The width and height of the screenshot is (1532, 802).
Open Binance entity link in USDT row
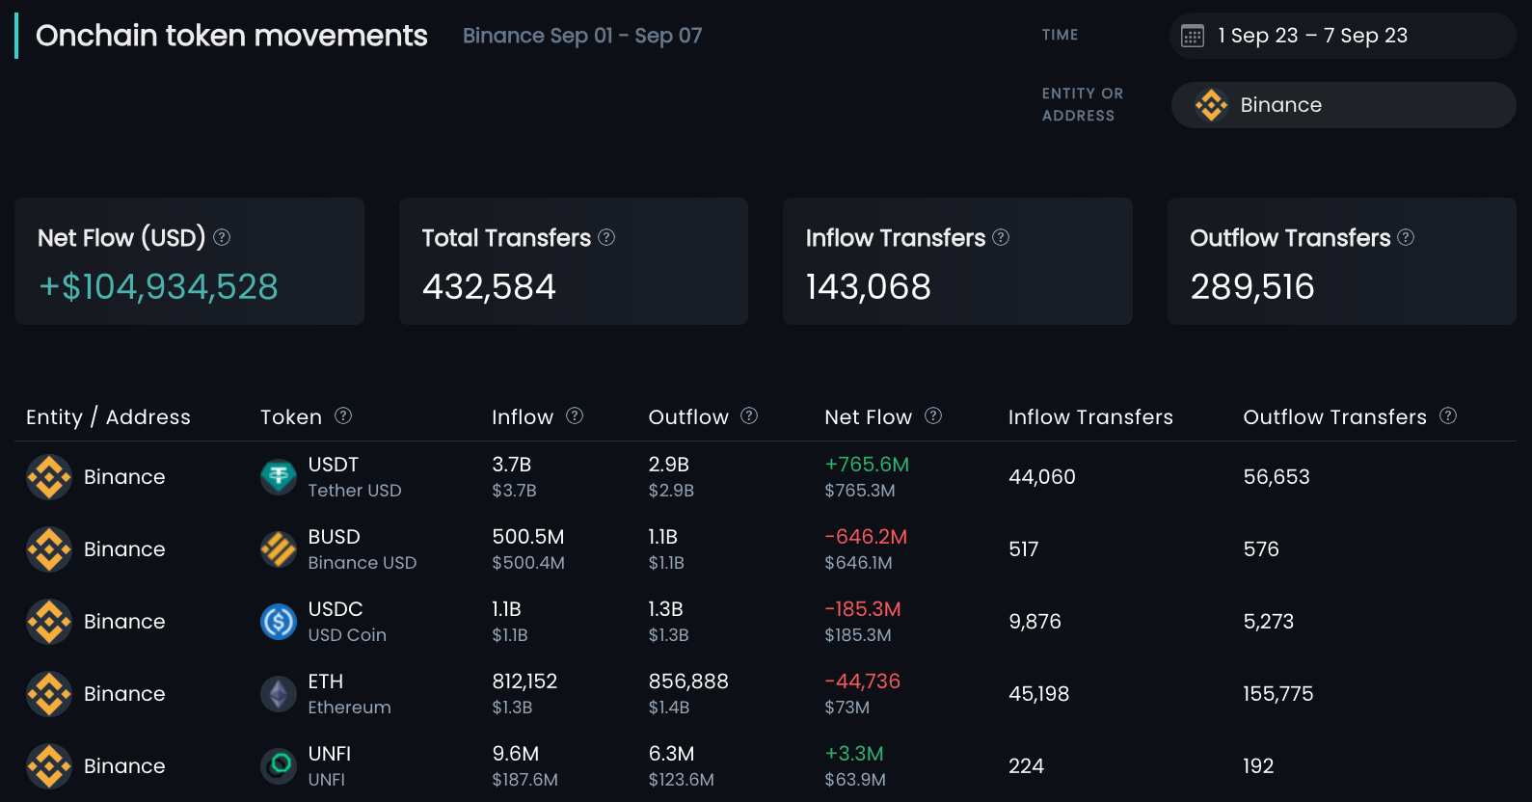tap(124, 477)
